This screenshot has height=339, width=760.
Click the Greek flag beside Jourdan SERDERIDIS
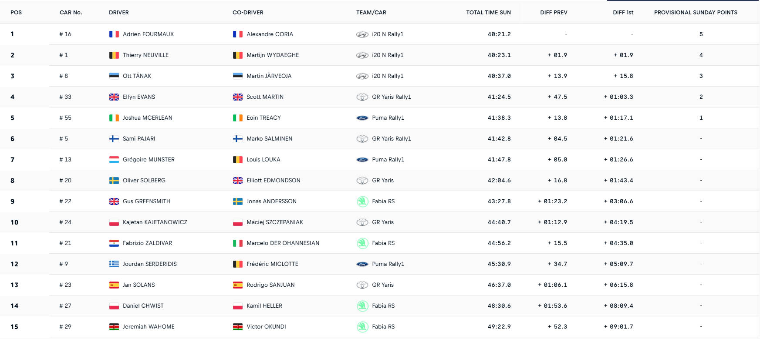click(x=114, y=264)
